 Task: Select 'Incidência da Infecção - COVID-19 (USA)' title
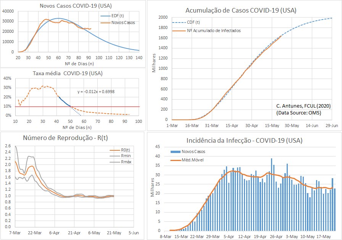tap(244, 140)
